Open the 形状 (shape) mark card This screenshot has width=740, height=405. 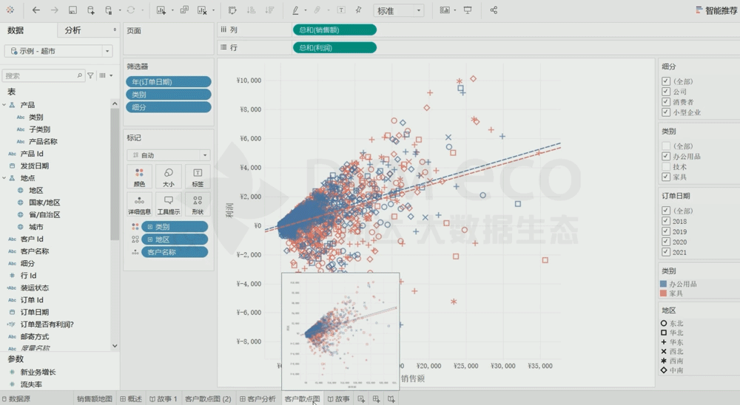[x=197, y=204]
